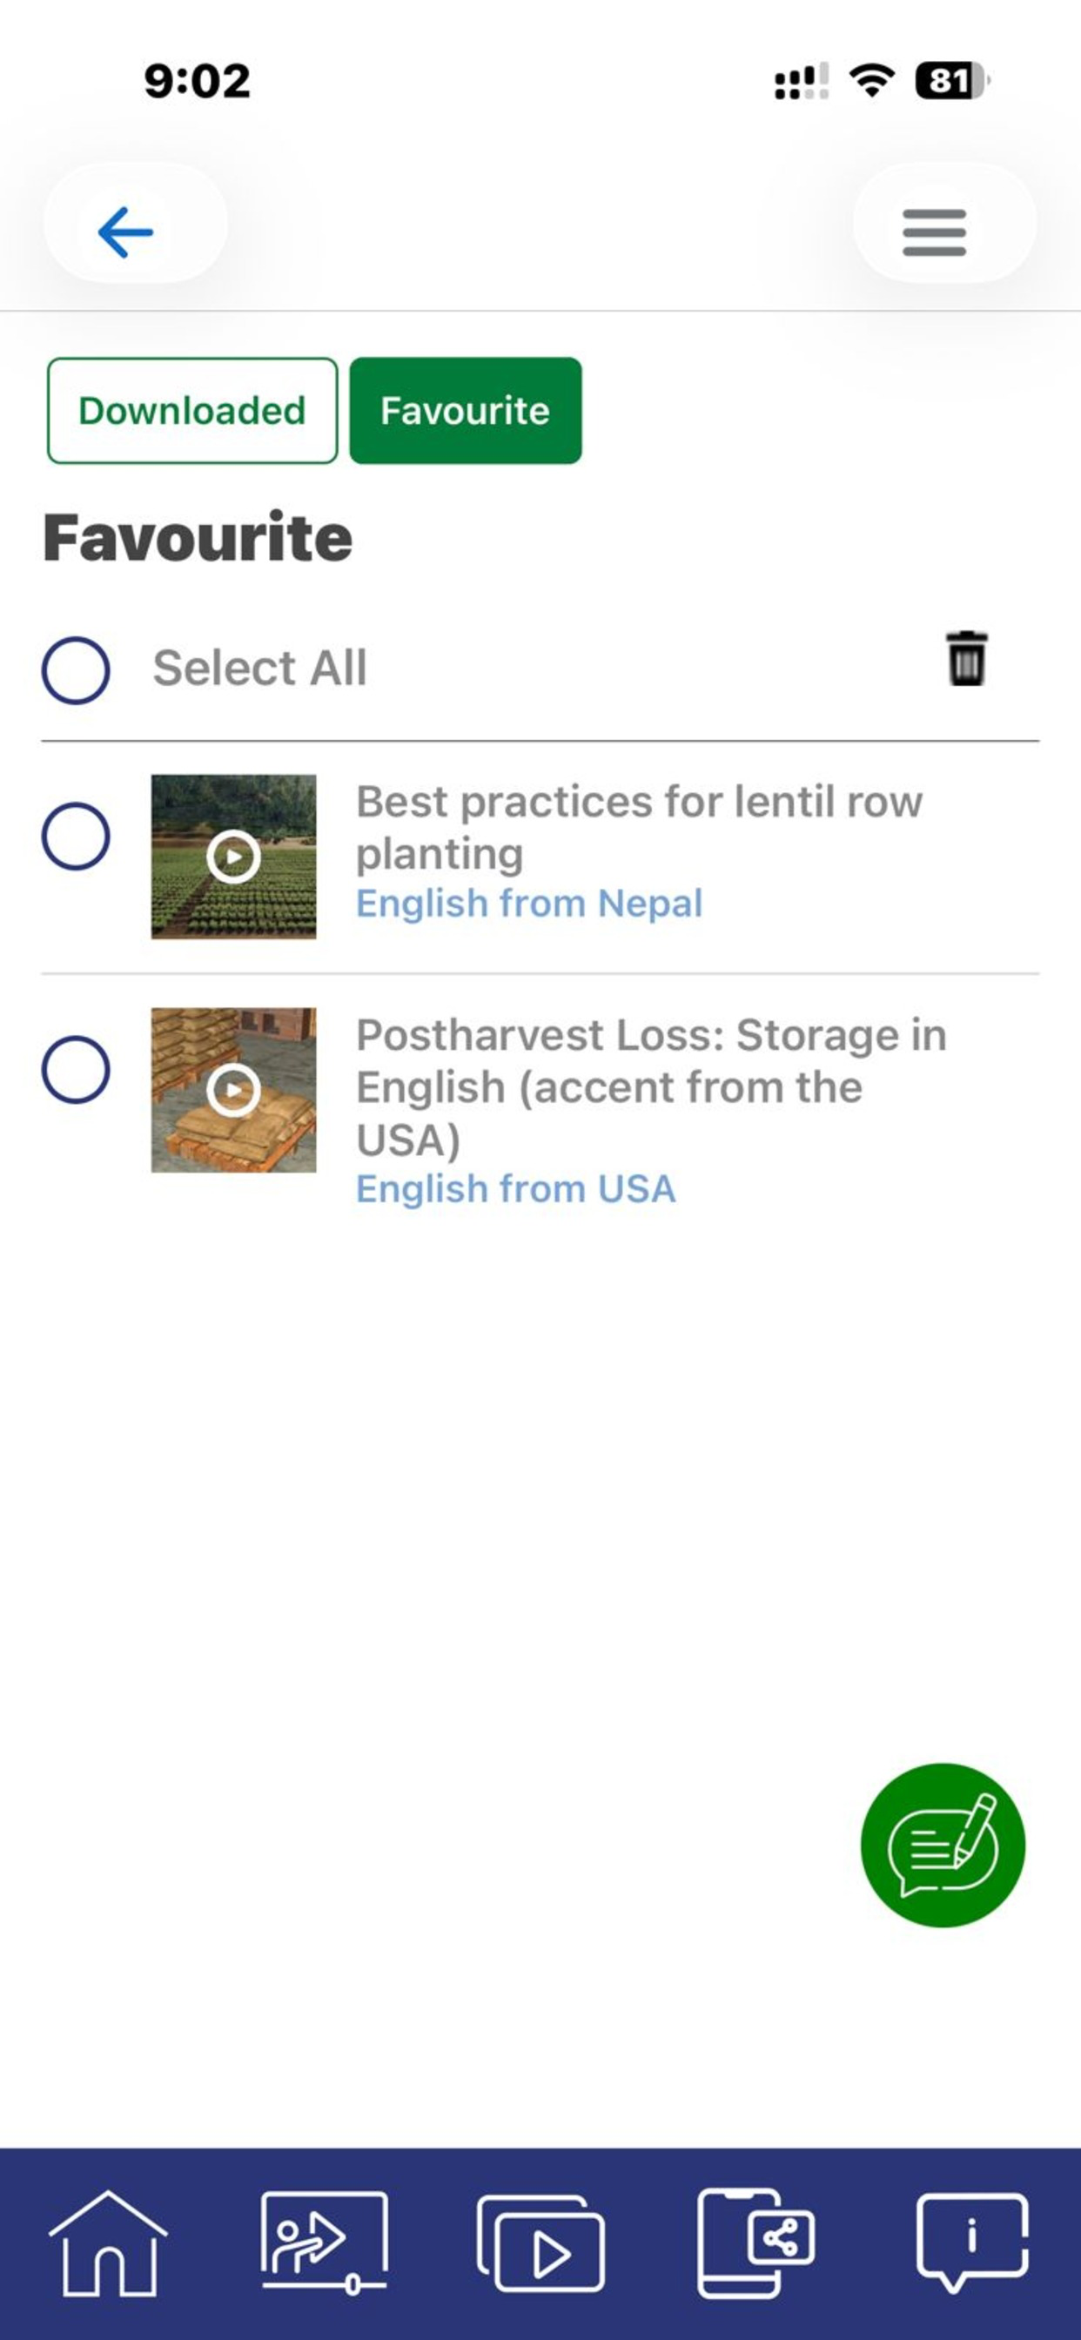
Task: Play the lentil field video thumbnail
Action: coord(233,857)
